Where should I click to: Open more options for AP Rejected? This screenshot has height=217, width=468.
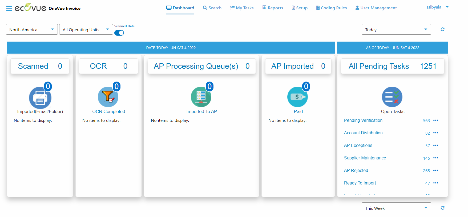coord(436,171)
